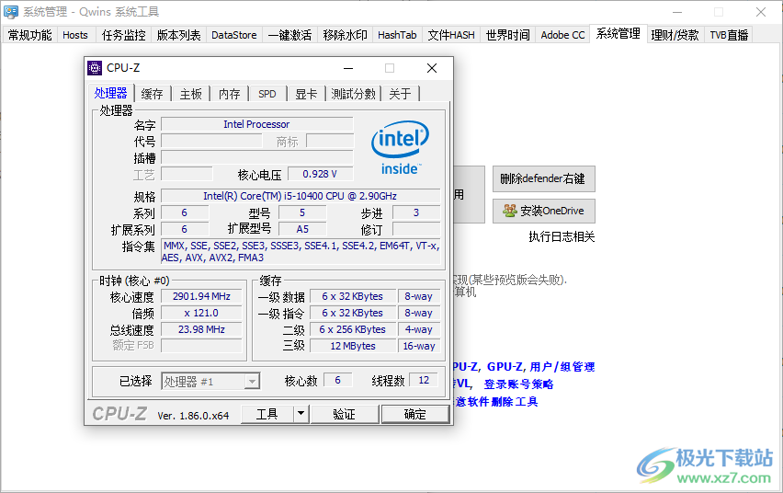This screenshot has width=783, height=493.
Task: Click the 确定 button in CPU-Z
Action: 415,414
